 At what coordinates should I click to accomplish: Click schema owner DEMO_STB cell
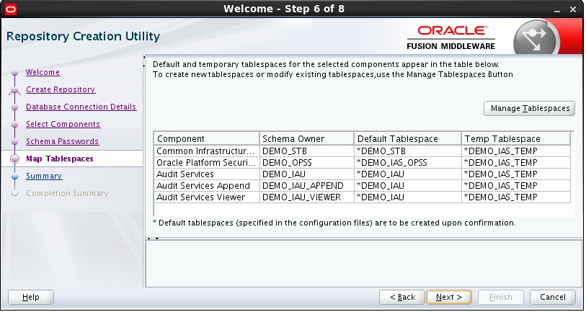307,151
